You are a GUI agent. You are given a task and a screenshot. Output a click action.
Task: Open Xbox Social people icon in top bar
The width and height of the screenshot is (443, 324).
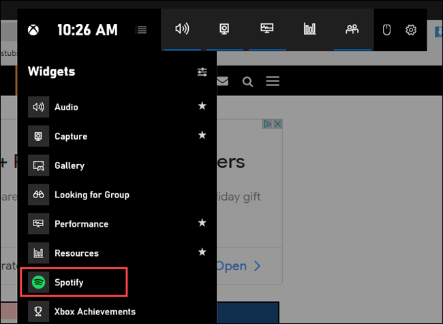tap(352, 29)
